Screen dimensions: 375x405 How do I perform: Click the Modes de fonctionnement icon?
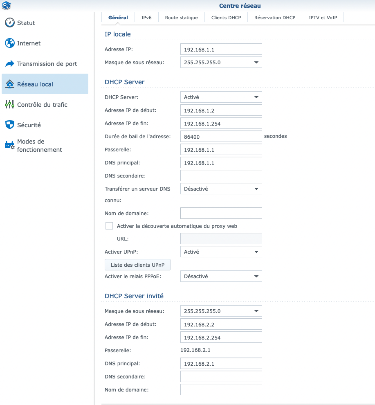coord(10,146)
